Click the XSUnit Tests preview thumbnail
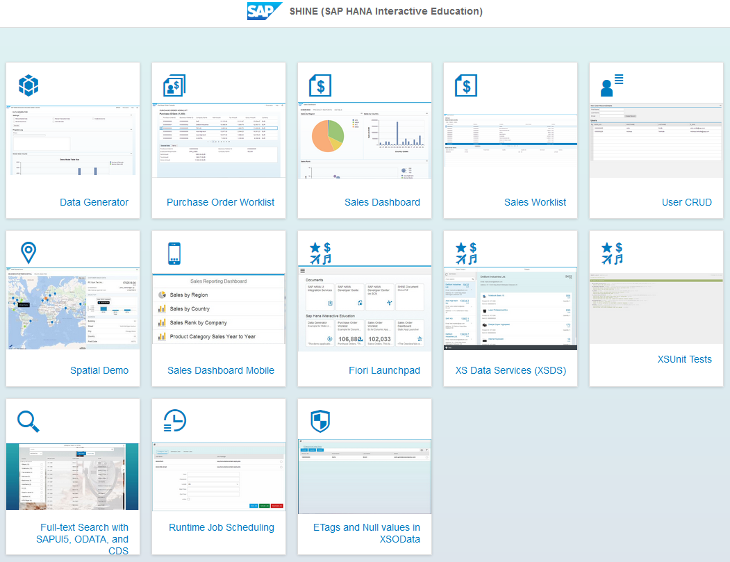 [656, 308]
